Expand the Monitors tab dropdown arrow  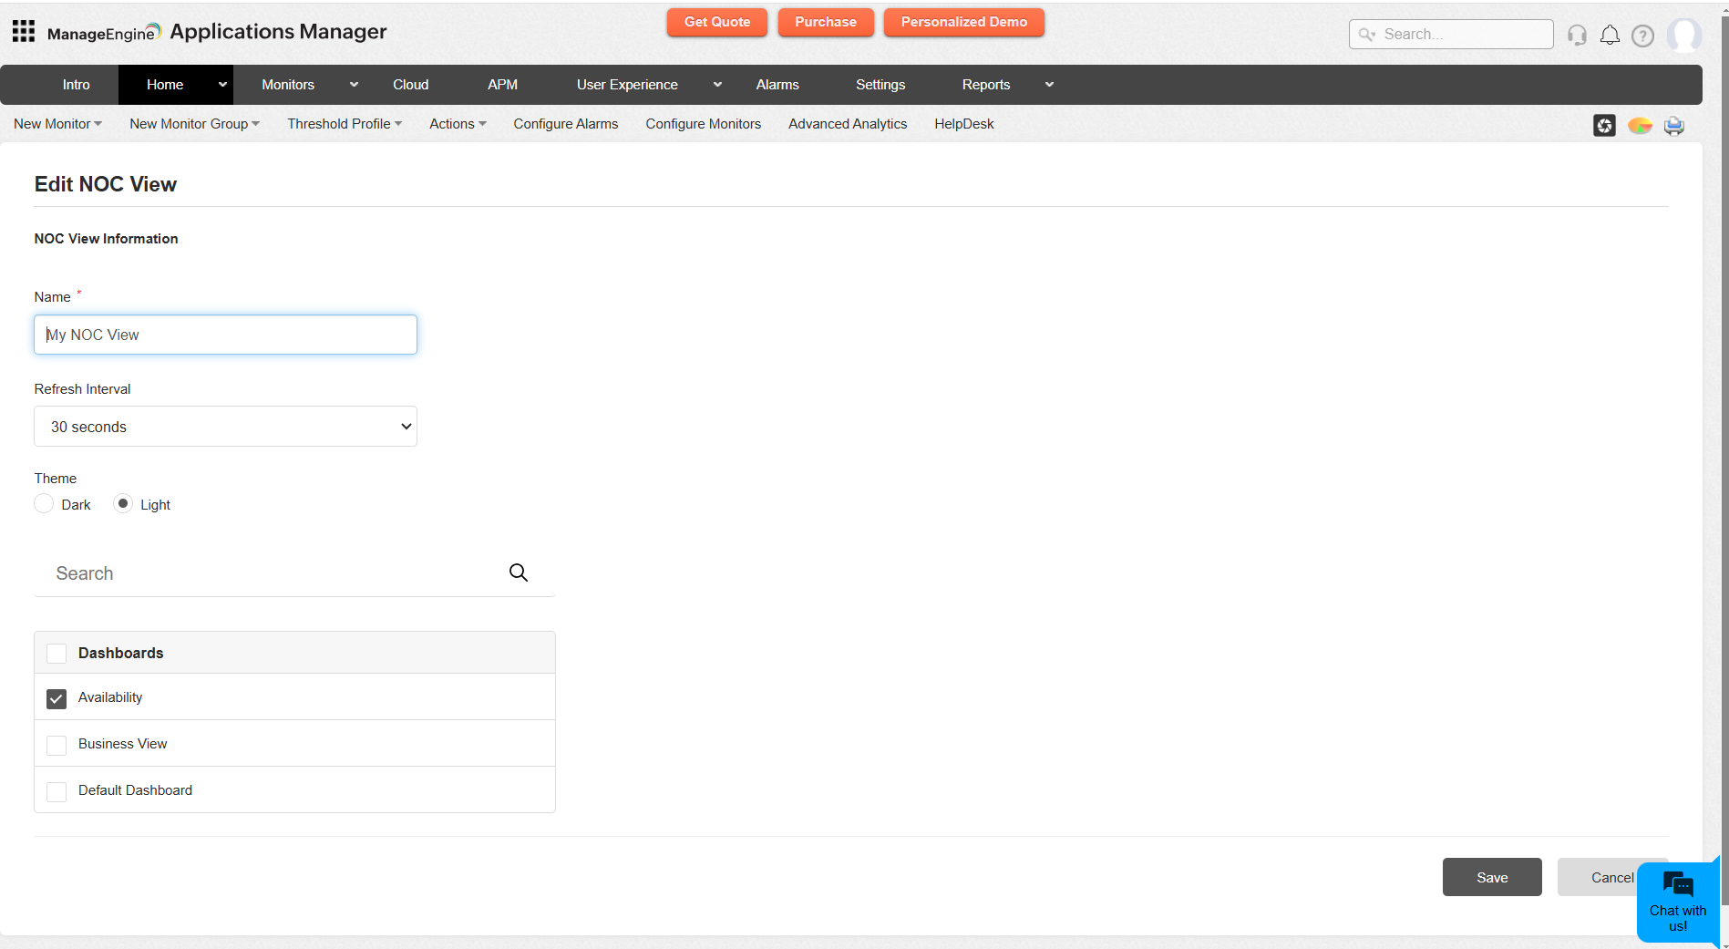coord(354,85)
